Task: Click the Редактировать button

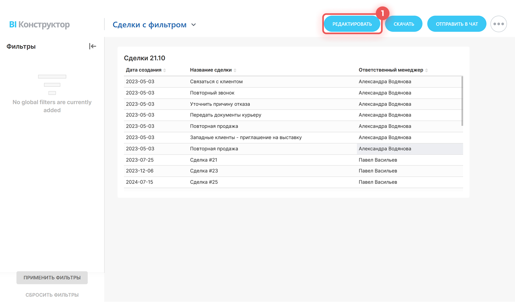Action: tap(352, 24)
